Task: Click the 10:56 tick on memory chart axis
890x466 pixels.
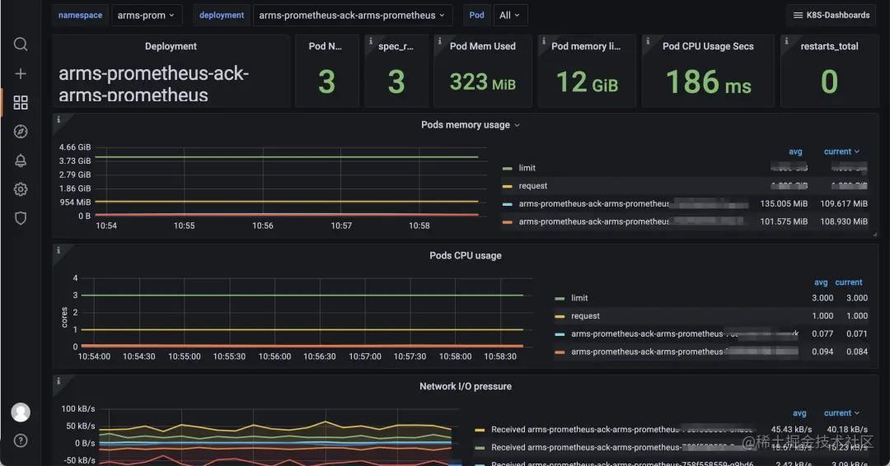Action: [x=263, y=226]
